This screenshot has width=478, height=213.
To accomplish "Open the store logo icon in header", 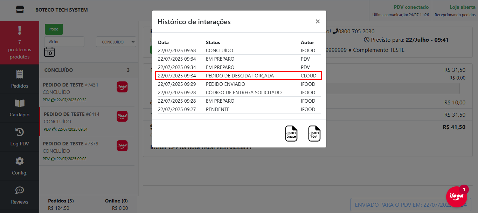I will click(x=20, y=10).
